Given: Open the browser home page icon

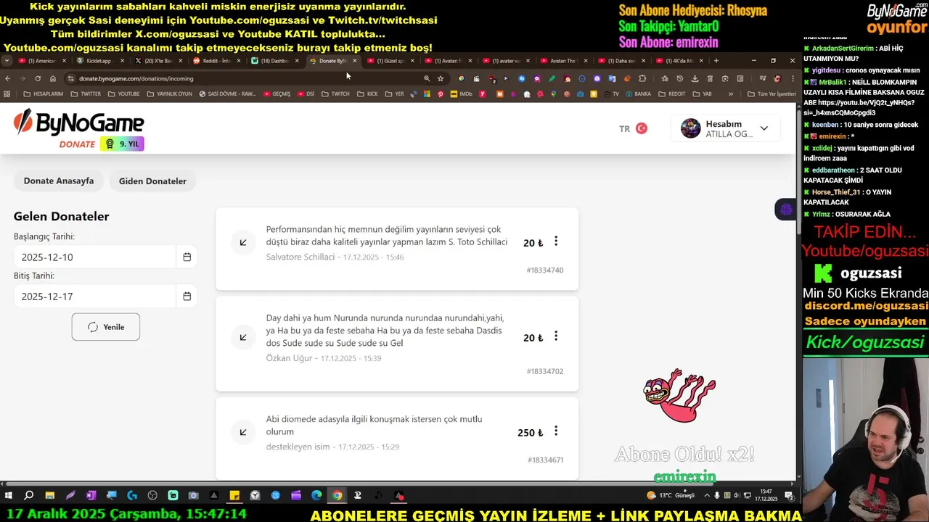Looking at the screenshot, I should pyautogui.click(x=53, y=78).
